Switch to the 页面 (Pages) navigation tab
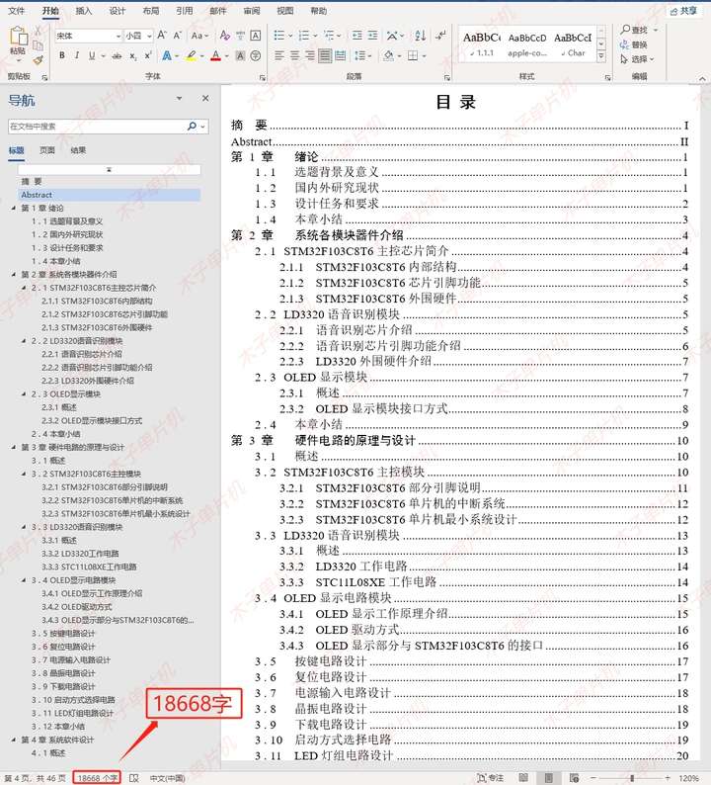 coord(47,150)
